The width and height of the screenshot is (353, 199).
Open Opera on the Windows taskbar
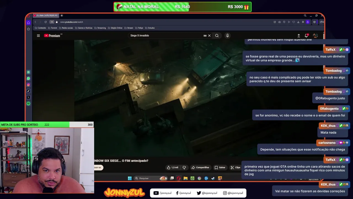179,178
